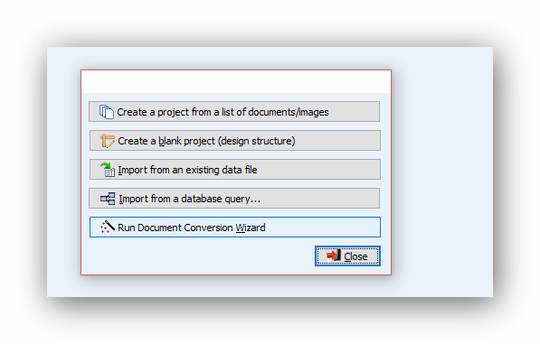Click empty space left of the Close button
The width and height of the screenshot is (540, 344).
point(198,256)
